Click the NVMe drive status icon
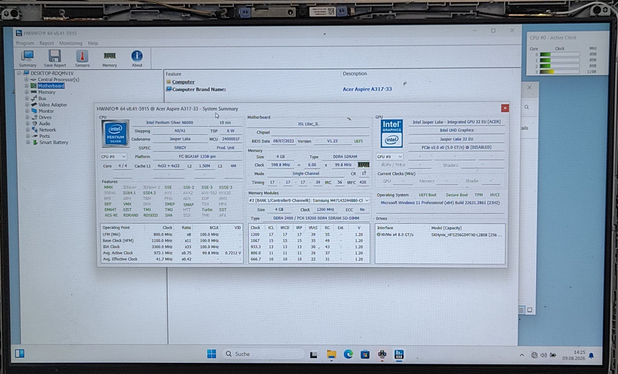618x374 pixels. click(379, 234)
